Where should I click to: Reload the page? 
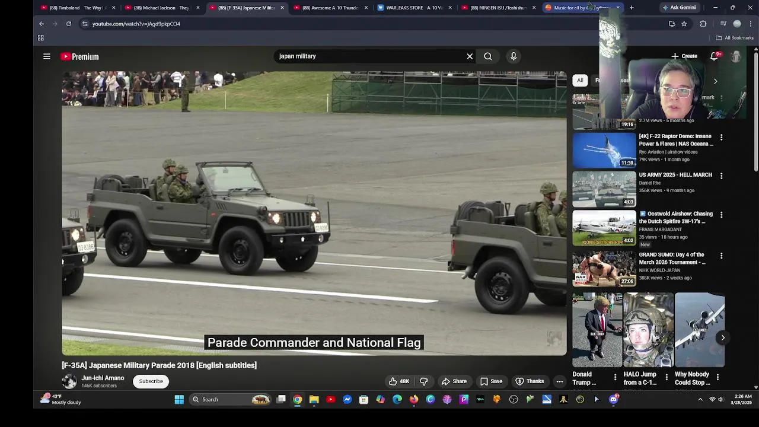click(x=69, y=24)
